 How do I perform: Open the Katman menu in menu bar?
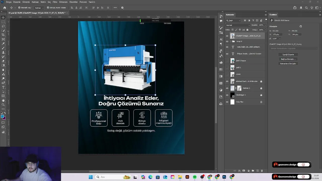pos(35,2)
